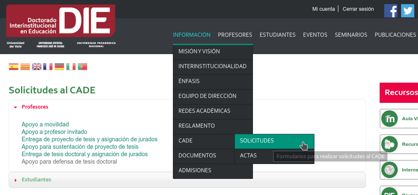The width and height of the screenshot is (418, 195).
Task: Choose SOLICITUDES in the CADE submenu
Action: pyautogui.click(x=274, y=141)
